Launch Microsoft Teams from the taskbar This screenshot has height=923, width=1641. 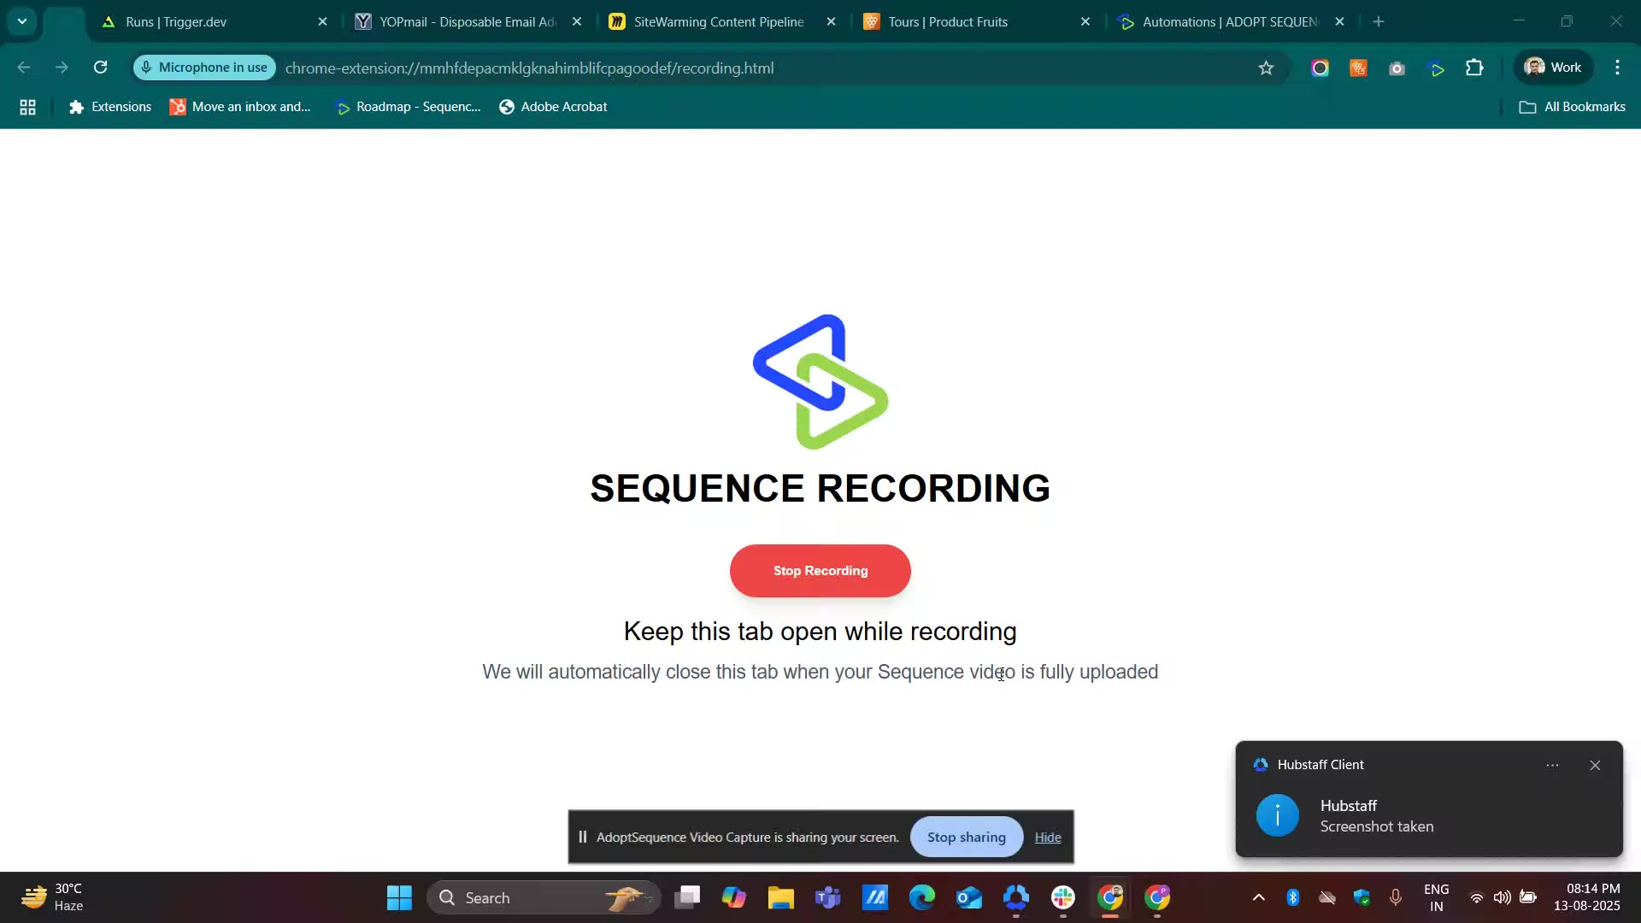tap(827, 898)
